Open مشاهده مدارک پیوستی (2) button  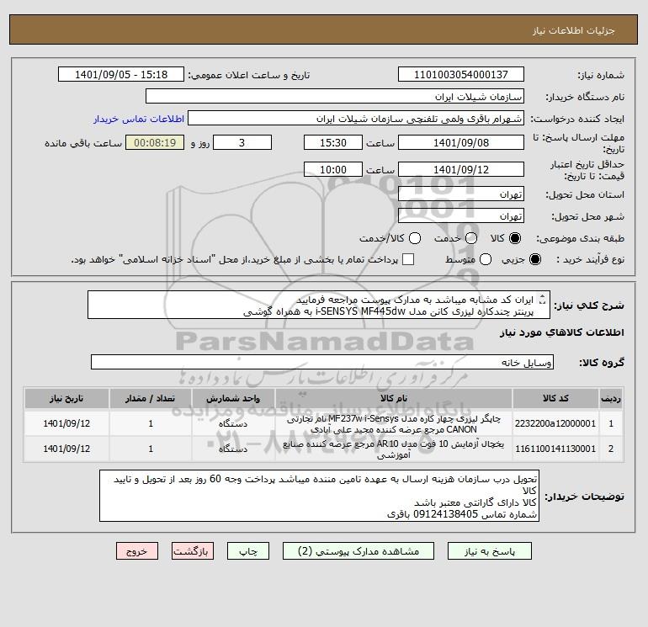coord(359,551)
